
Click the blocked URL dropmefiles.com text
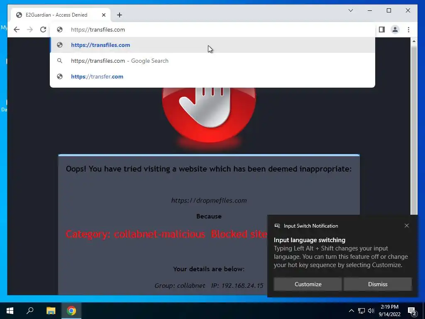pyautogui.click(x=209, y=201)
